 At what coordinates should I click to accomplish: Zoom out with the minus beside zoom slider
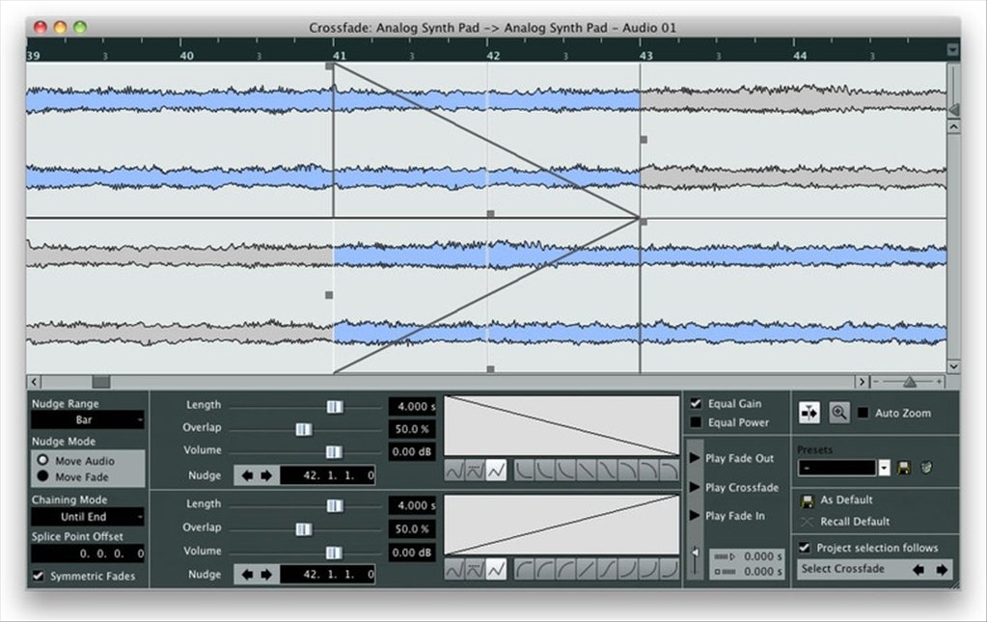[x=876, y=382]
